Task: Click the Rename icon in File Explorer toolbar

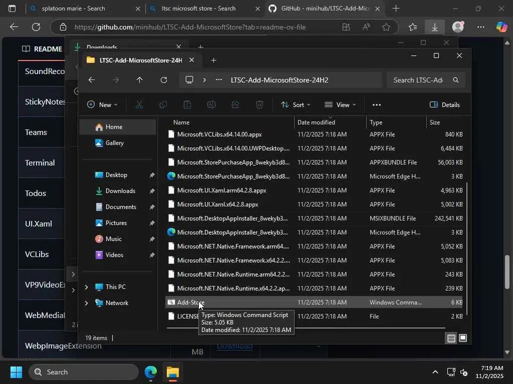Action: tap(211, 105)
